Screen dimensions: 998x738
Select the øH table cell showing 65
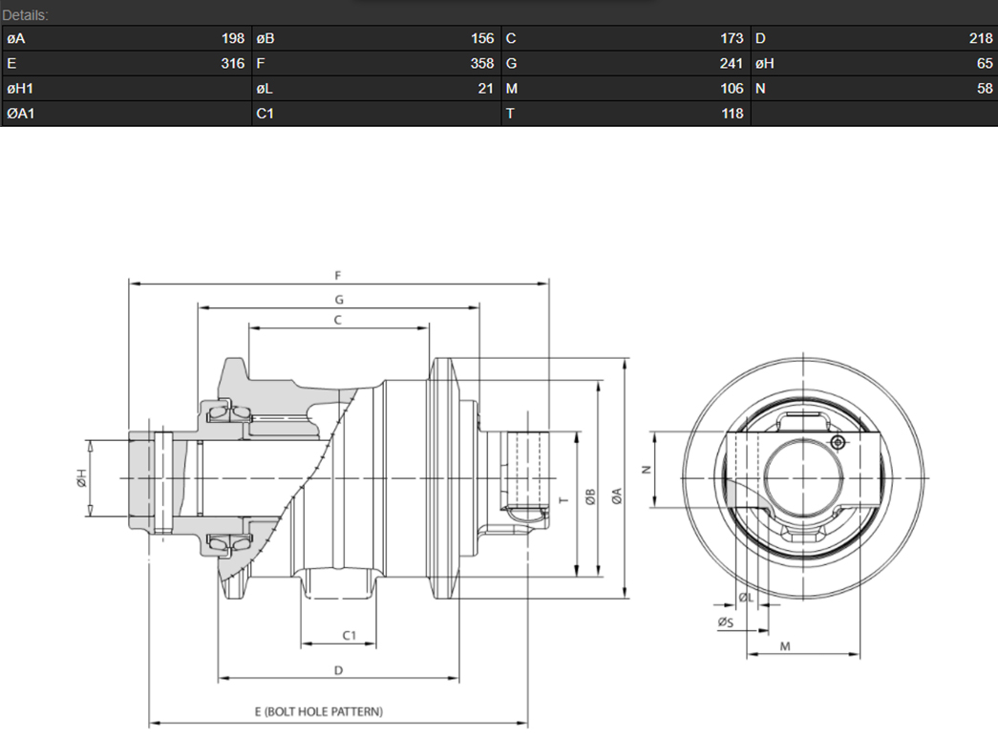pos(874,64)
